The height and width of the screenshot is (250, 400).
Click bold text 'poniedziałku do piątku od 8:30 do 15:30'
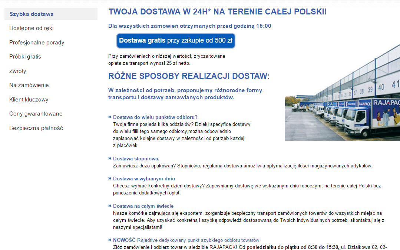coord(292,247)
